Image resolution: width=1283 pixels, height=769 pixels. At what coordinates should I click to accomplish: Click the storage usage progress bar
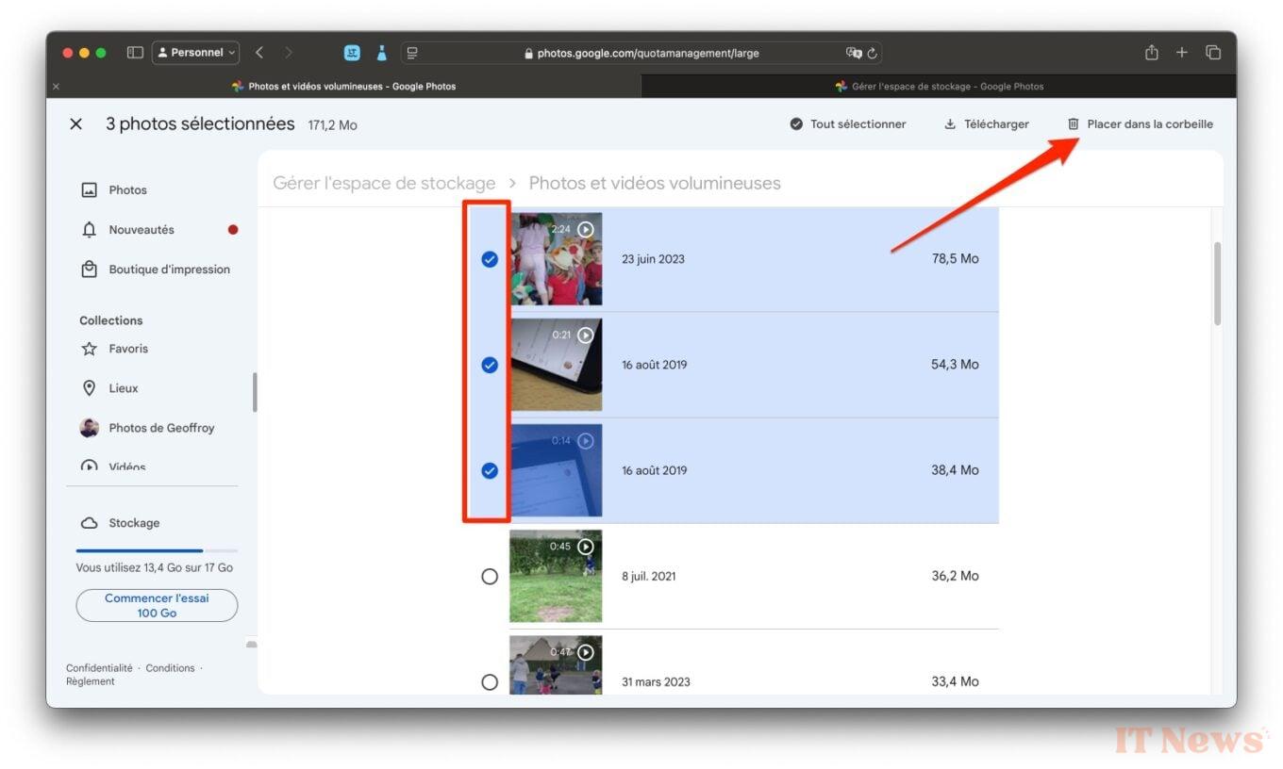(157, 550)
